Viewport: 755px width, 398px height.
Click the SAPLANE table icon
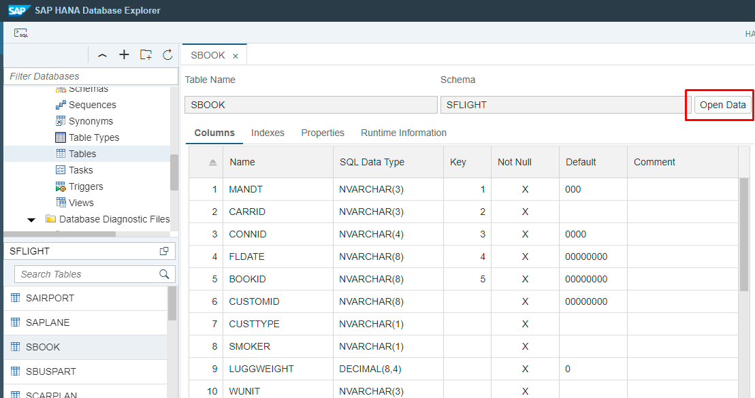[16, 322]
